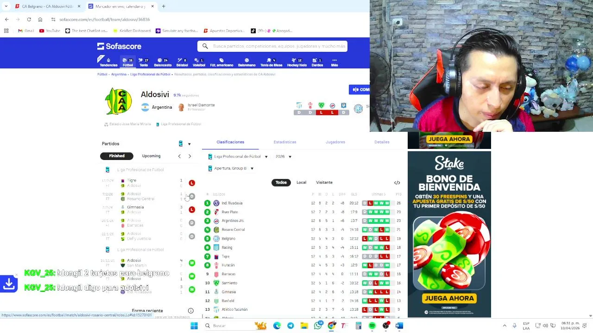This screenshot has width=593, height=333.
Task: Click the browser back arrow
Action: (x=6, y=19)
